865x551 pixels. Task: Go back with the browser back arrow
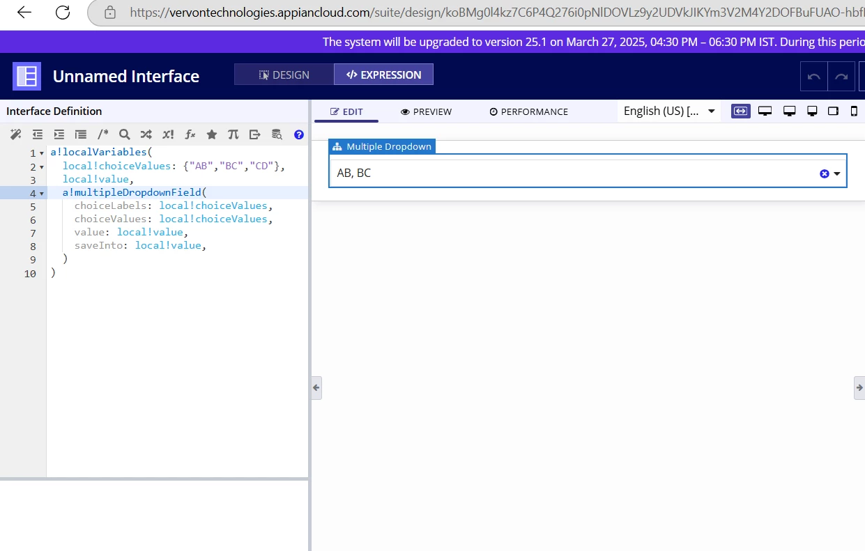coord(24,13)
